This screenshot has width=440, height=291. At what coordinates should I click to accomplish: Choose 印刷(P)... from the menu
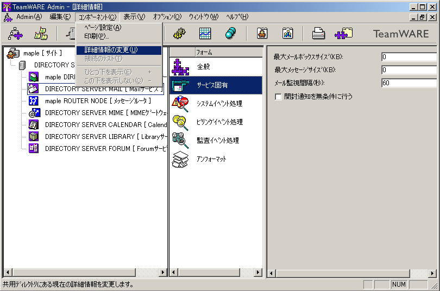coord(119,36)
